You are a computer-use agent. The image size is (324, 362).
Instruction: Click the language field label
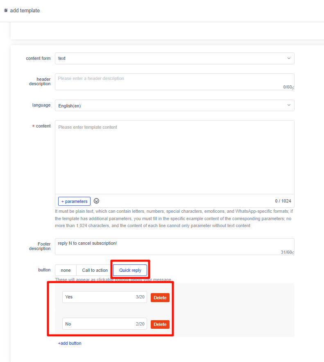click(41, 105)
